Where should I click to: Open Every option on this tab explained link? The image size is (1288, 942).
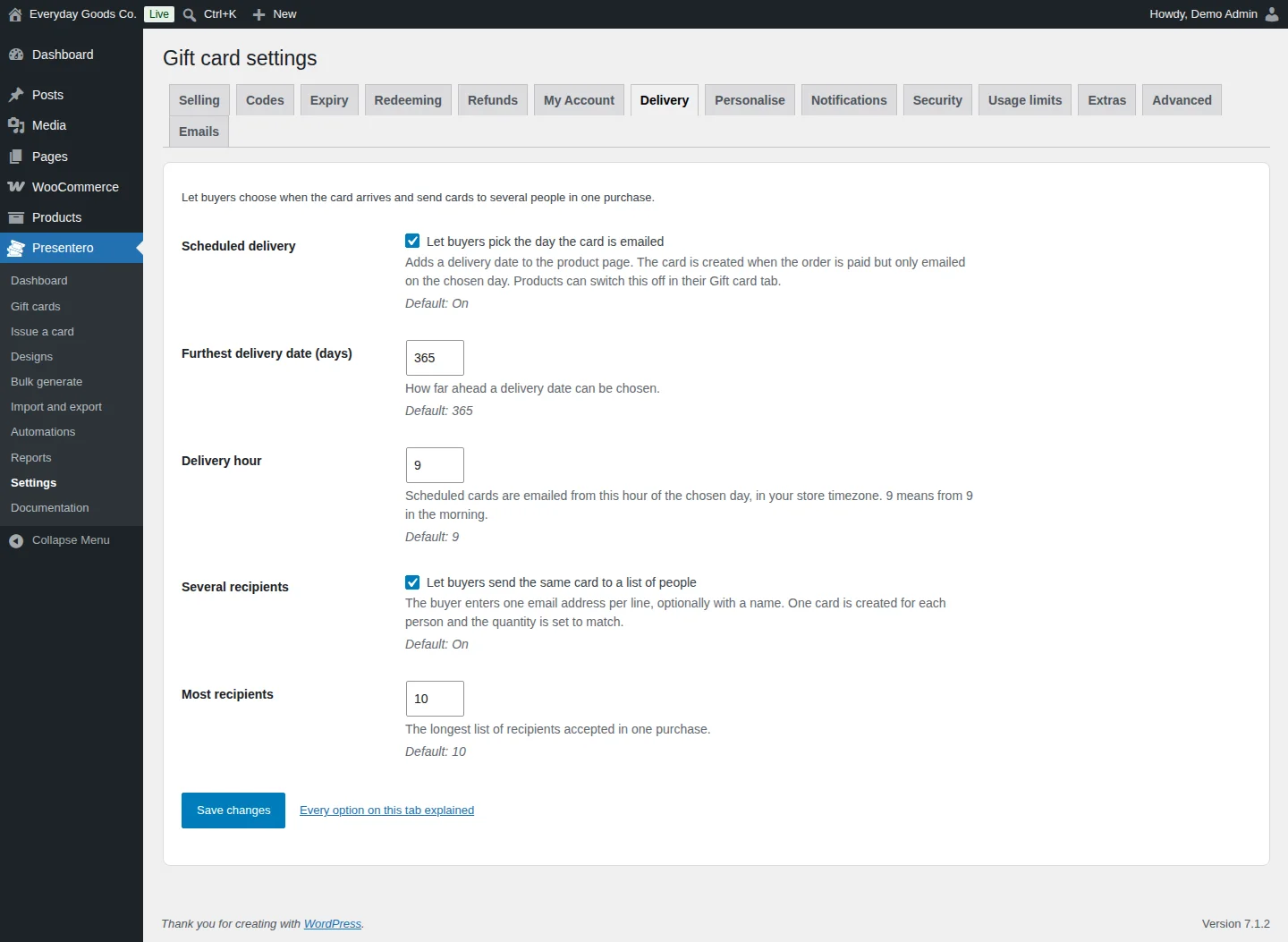387,810
